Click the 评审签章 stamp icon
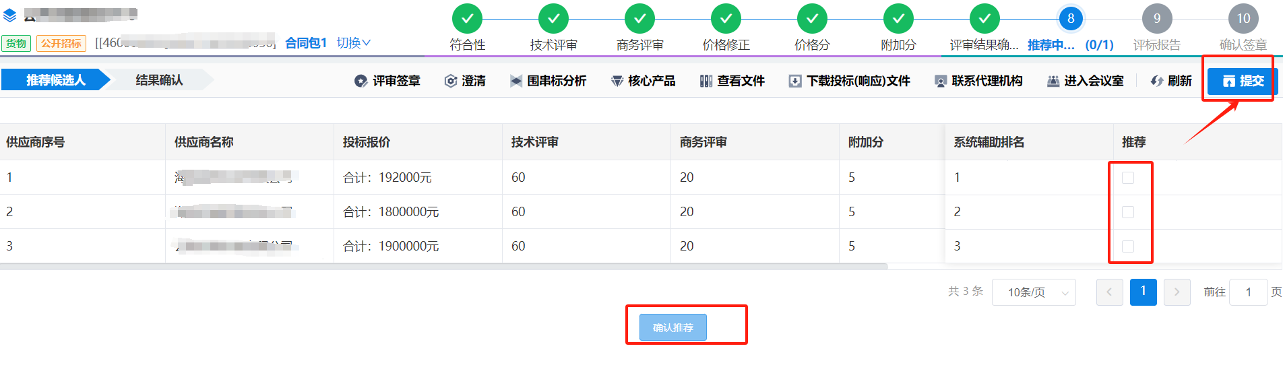The width and height of the screenshot is (1283, 365). point(361,81)
